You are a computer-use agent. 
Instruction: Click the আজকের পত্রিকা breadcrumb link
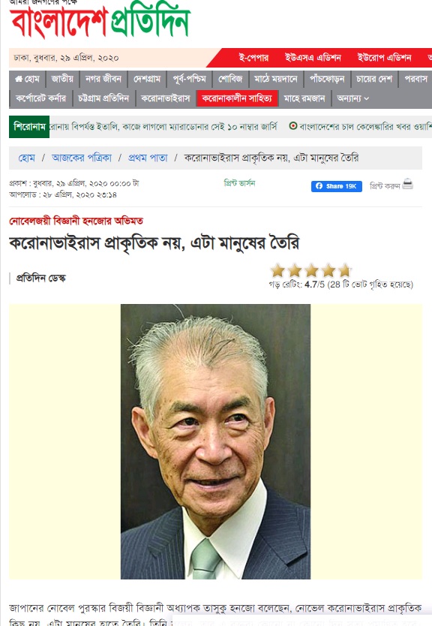pos(82,158)
